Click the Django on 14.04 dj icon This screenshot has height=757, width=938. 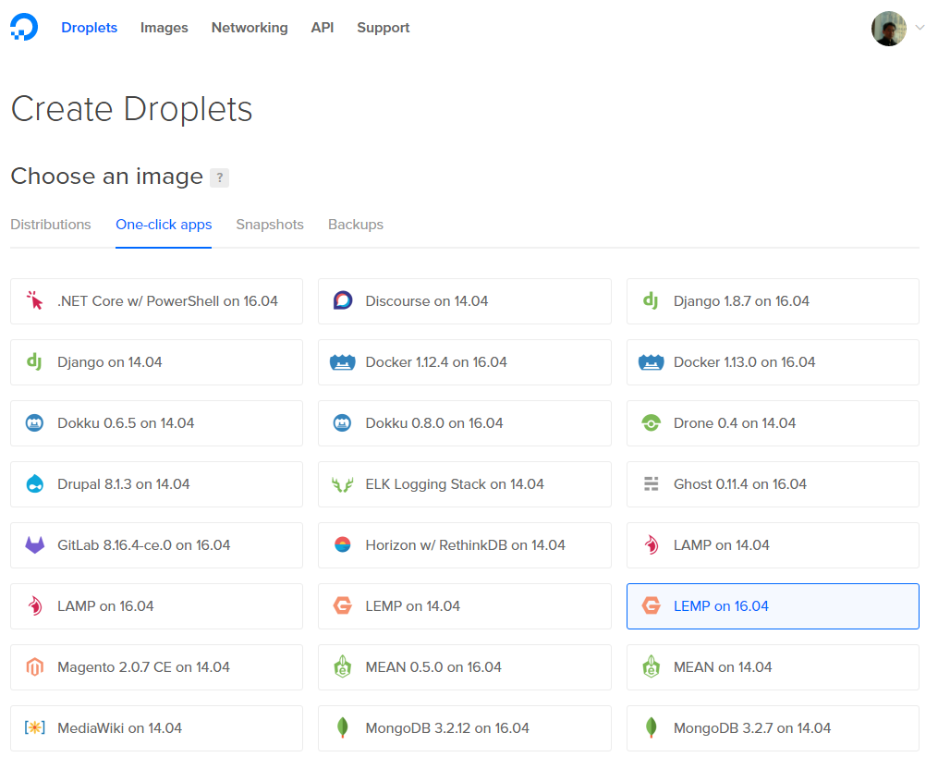(35, 361)
